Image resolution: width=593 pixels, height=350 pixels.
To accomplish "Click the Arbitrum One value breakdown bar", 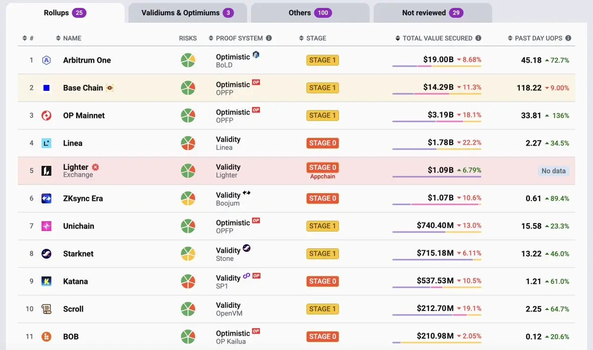I will click(436, 66).
